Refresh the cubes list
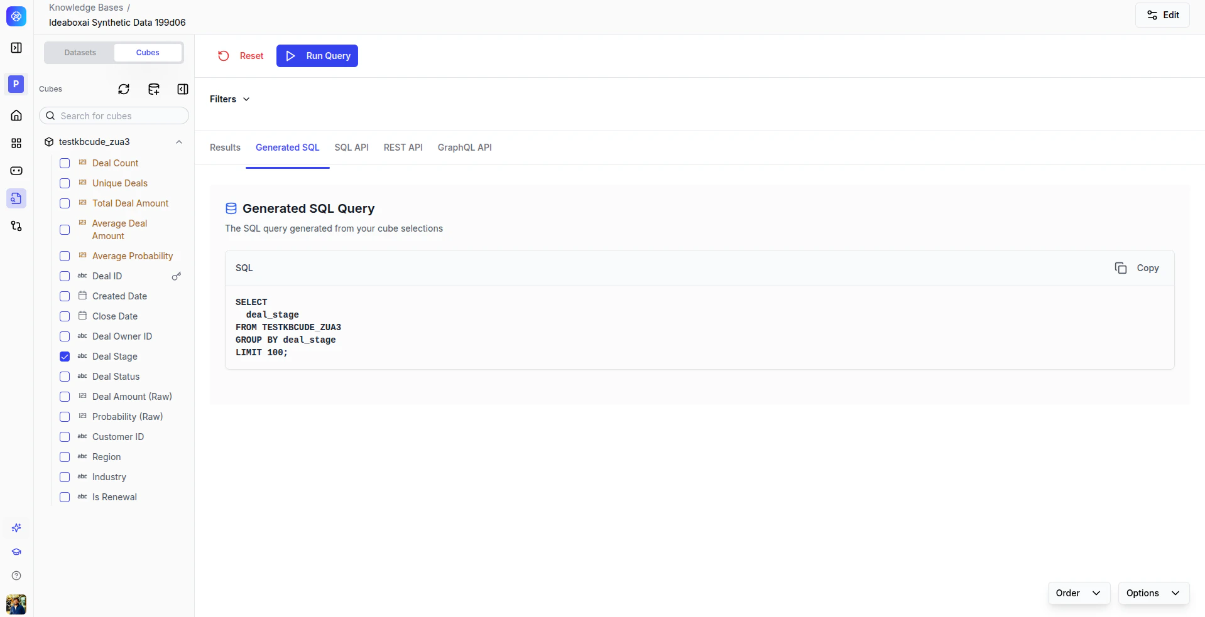 tap(124, 89)
